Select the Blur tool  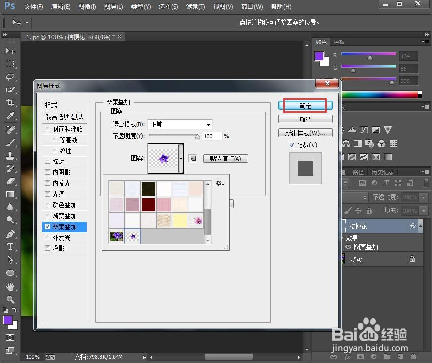[x=10, y=207]
